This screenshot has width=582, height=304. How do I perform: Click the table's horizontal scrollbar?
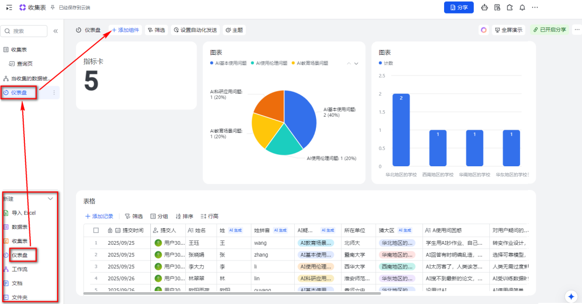(x=232, y=293)
